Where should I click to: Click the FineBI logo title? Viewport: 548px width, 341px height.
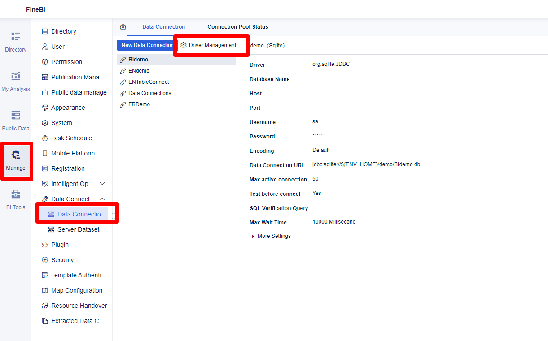click(36, 9)
